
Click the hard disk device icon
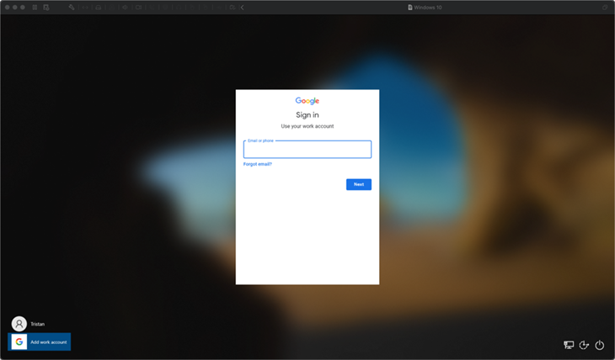click(99, 7)
